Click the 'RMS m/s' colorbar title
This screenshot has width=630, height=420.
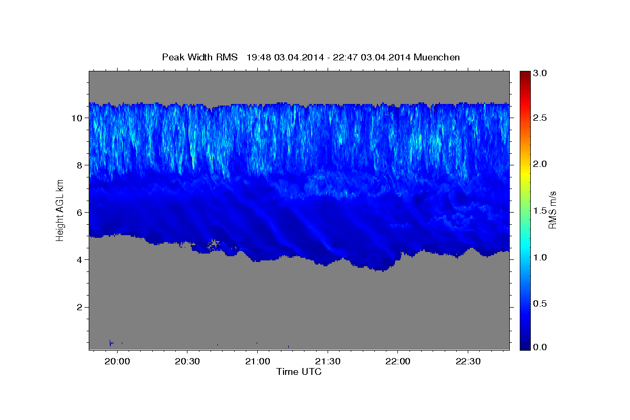[x=553, y=209]
